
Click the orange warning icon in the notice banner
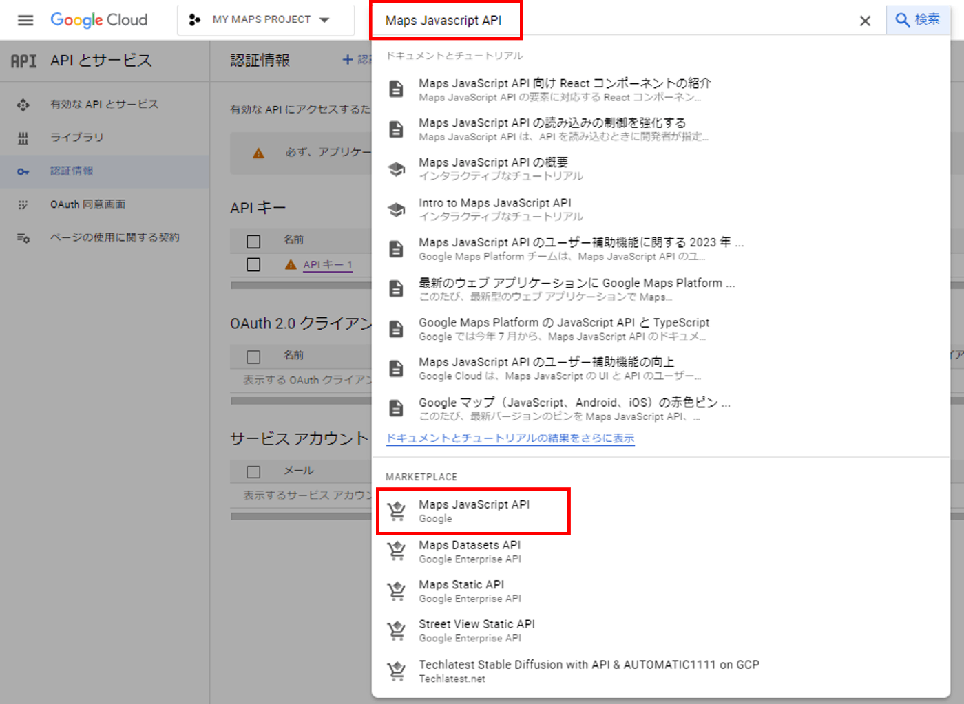point(258,153)
